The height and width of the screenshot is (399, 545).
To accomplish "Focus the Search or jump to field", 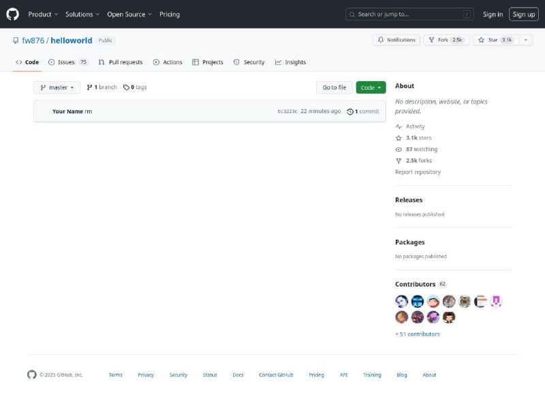I will pyautogui.click(x=409, y=14).
